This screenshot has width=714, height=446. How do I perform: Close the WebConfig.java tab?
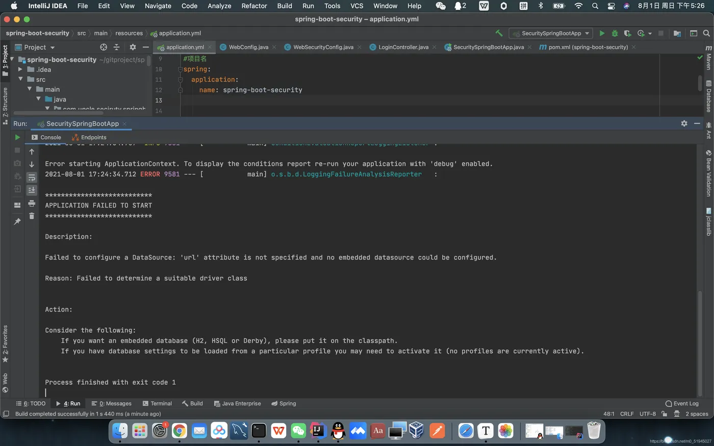pos(274,47)
